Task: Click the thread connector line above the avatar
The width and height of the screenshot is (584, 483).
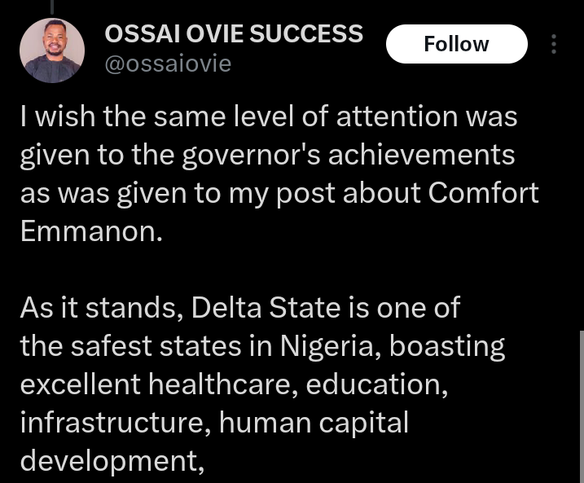Action: pos(51,5)
